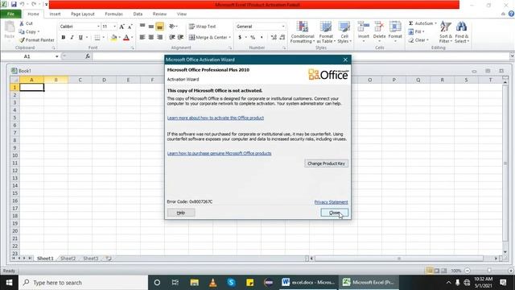Image resolution: width=515 pixels, height=290 pixels.
Task: Open Cell Styles gallery
Action: [x=344, y=32]
